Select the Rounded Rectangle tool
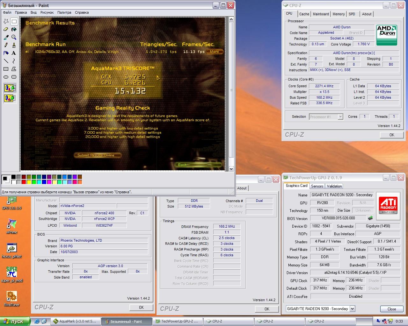The height and width of the screenshot is (326, 408). (x=14, y=77)
